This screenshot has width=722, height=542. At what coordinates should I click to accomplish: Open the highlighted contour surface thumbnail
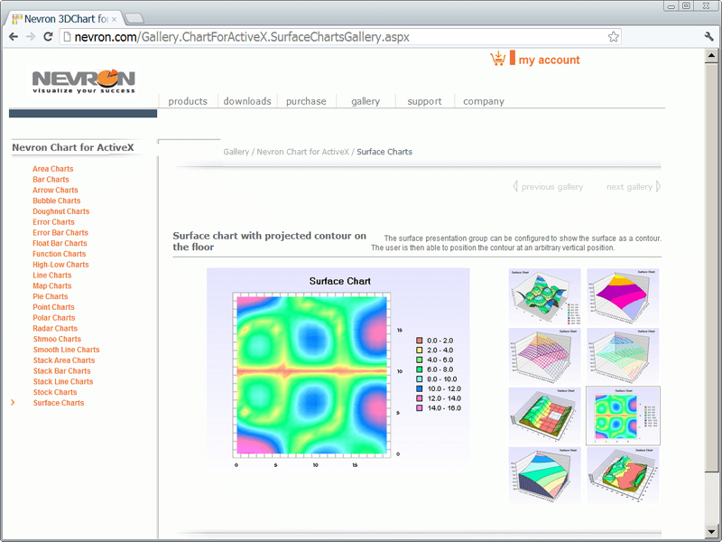click(623, 417)
